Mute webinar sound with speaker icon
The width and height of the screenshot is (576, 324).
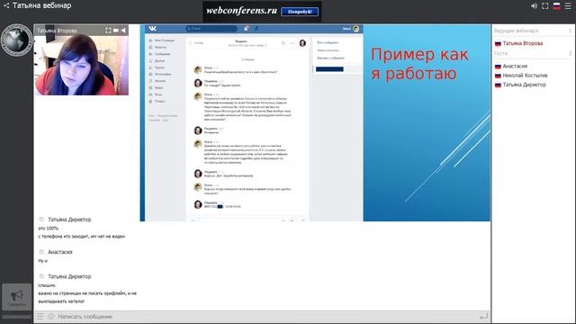pyautogui.click(x=534, y=6)
